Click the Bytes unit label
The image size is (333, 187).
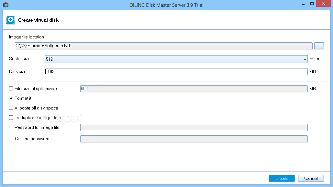[x=315, y=59]
